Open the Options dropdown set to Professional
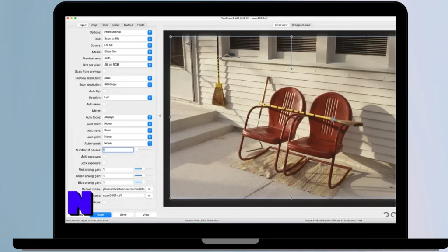 [127, 32]
